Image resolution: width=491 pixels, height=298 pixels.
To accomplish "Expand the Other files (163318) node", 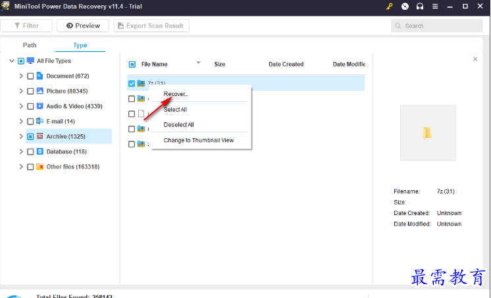I will point(21,166).
